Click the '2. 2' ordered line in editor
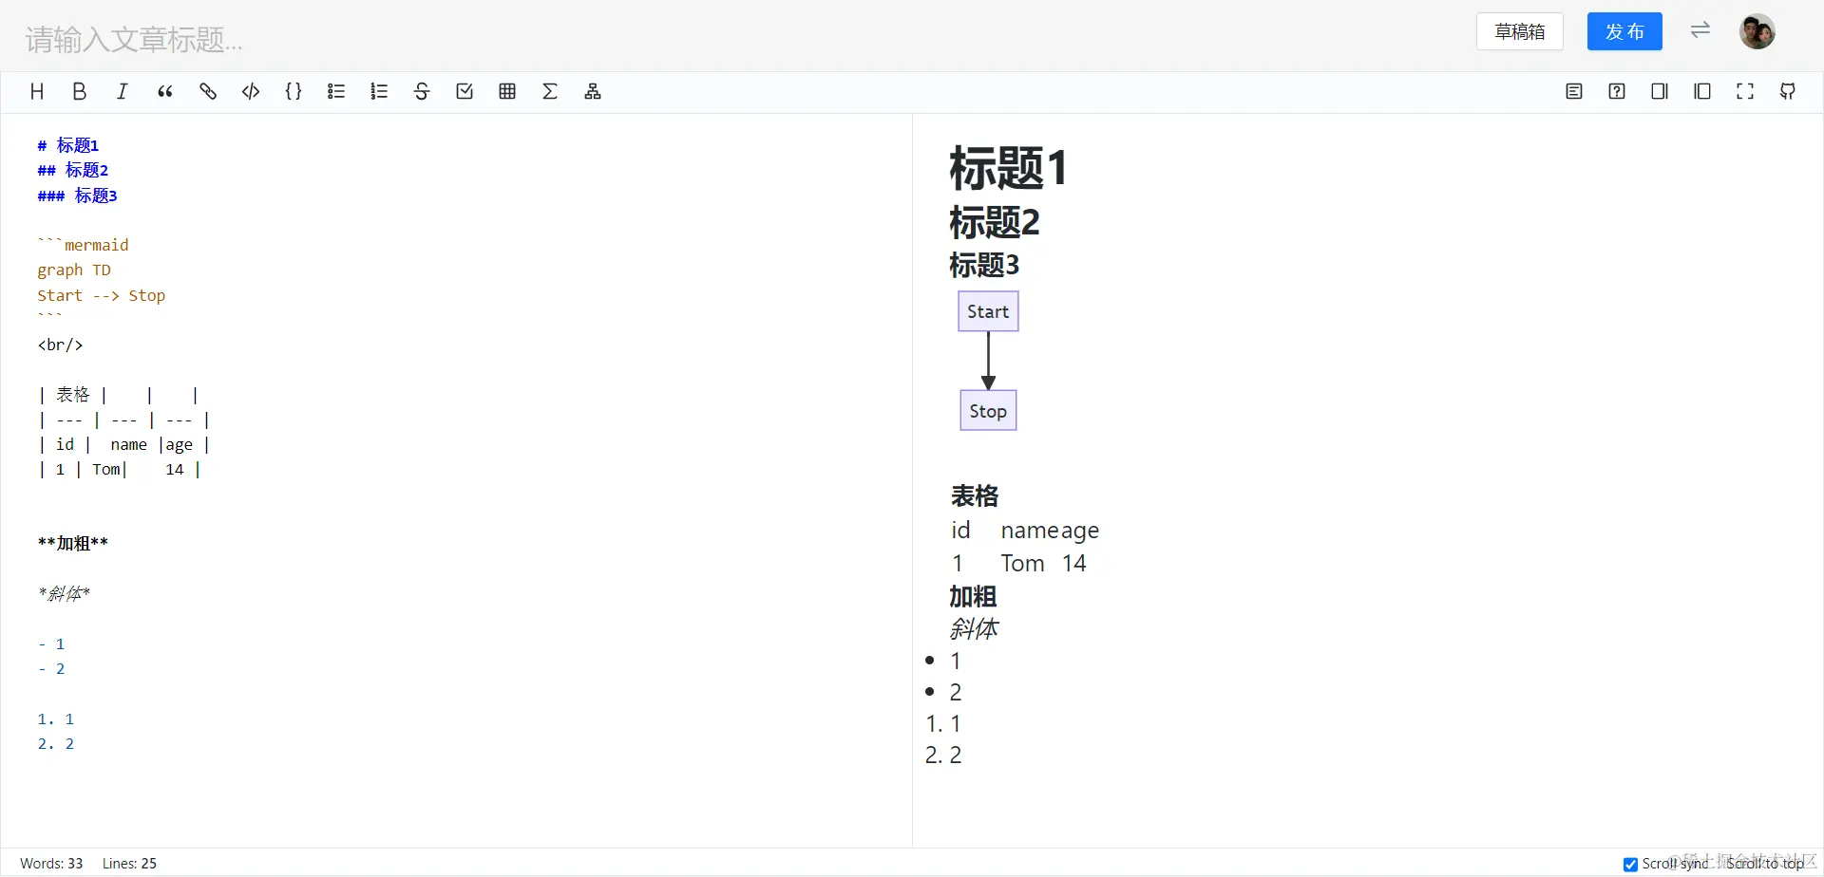The width and height of the screenshot is (1824, 877). point(56,743)
